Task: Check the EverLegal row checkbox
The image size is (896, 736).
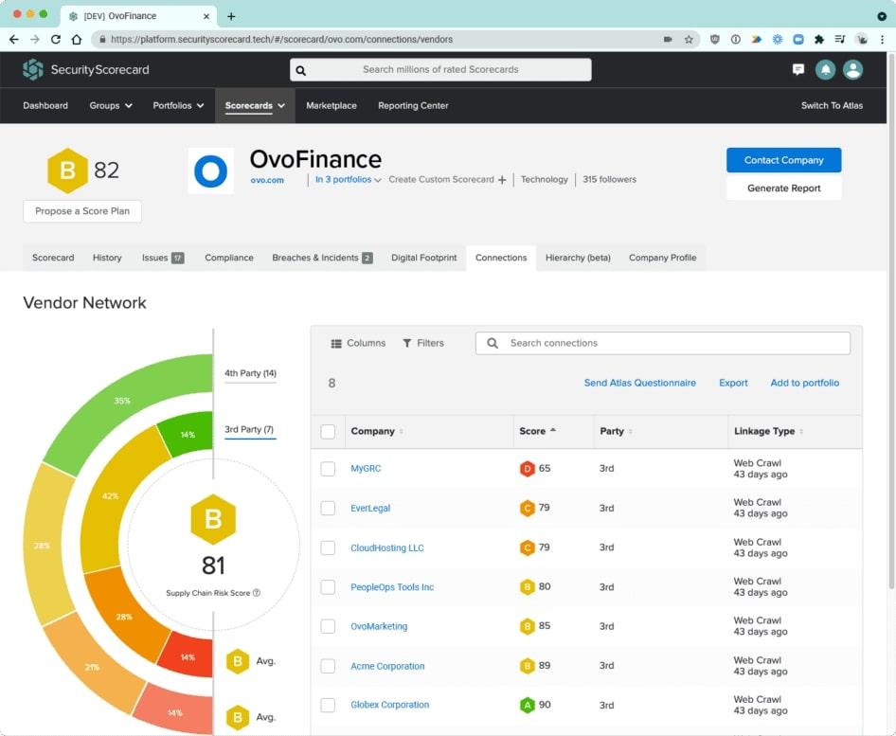Action: click(x=328, y=508)
